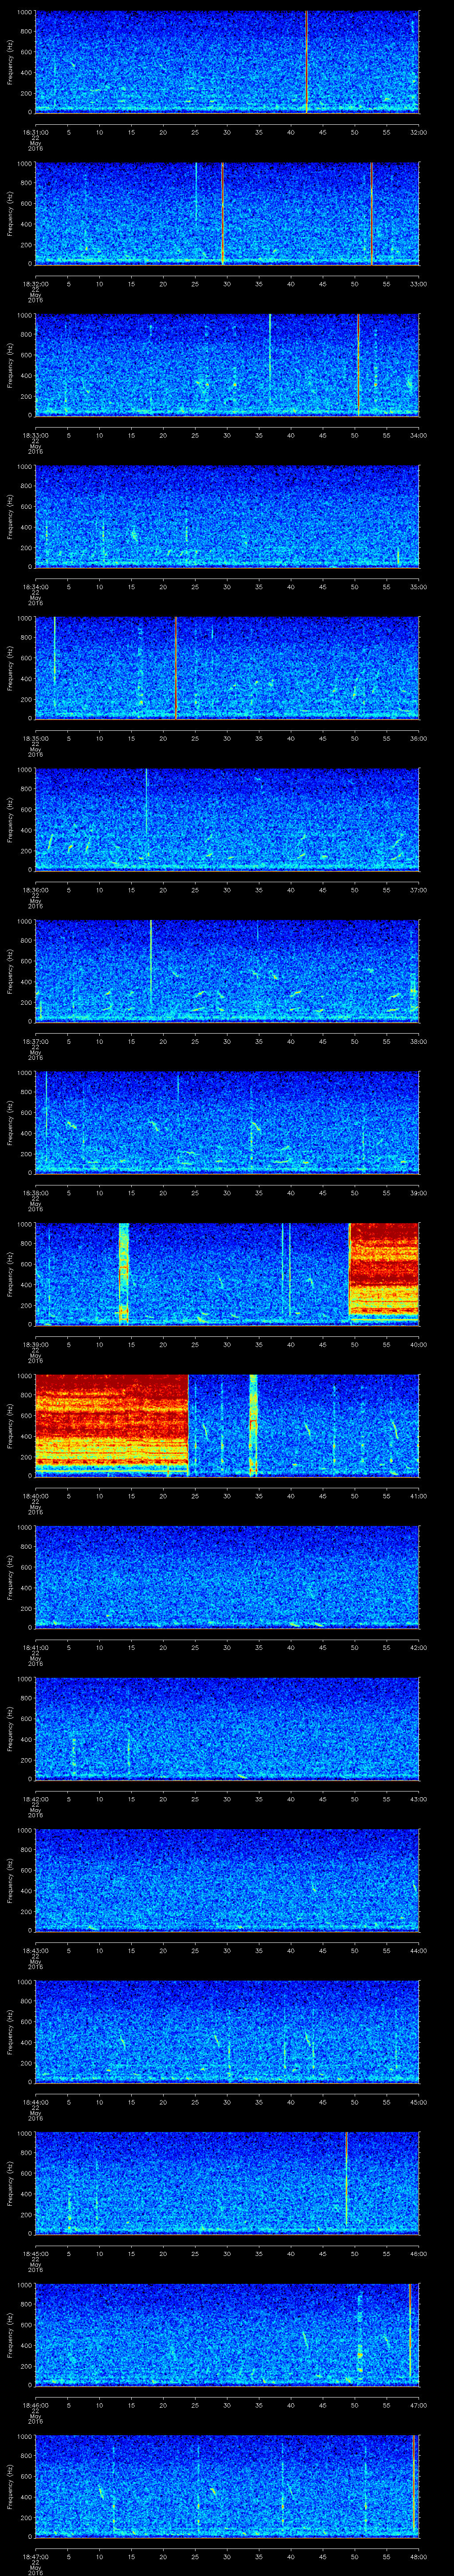Open the 18:41:00 spectrogram panel
454x2576 pixels.
pyautogui.click(x=227, y=1576)
